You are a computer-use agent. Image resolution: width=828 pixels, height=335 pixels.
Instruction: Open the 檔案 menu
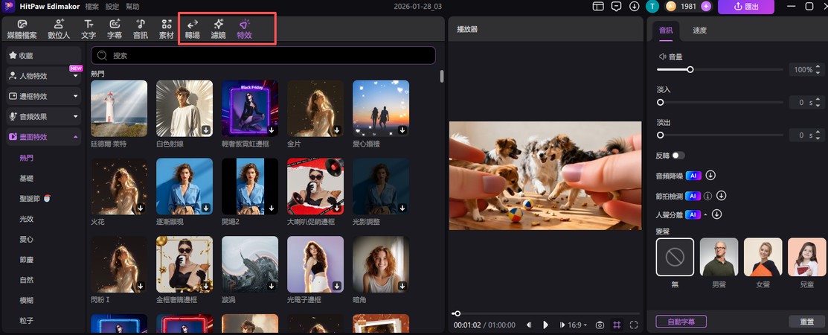coord(92,7)
